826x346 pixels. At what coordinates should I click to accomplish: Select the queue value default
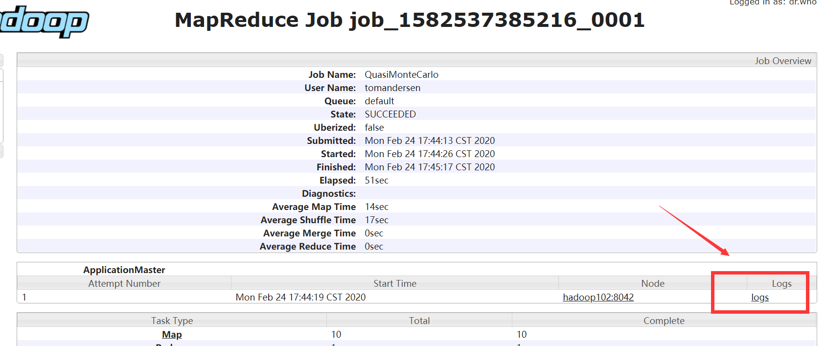[379, 101]
